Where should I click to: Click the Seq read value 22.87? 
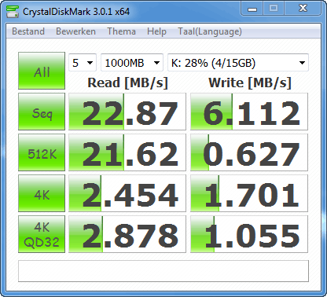pos(127,112)
